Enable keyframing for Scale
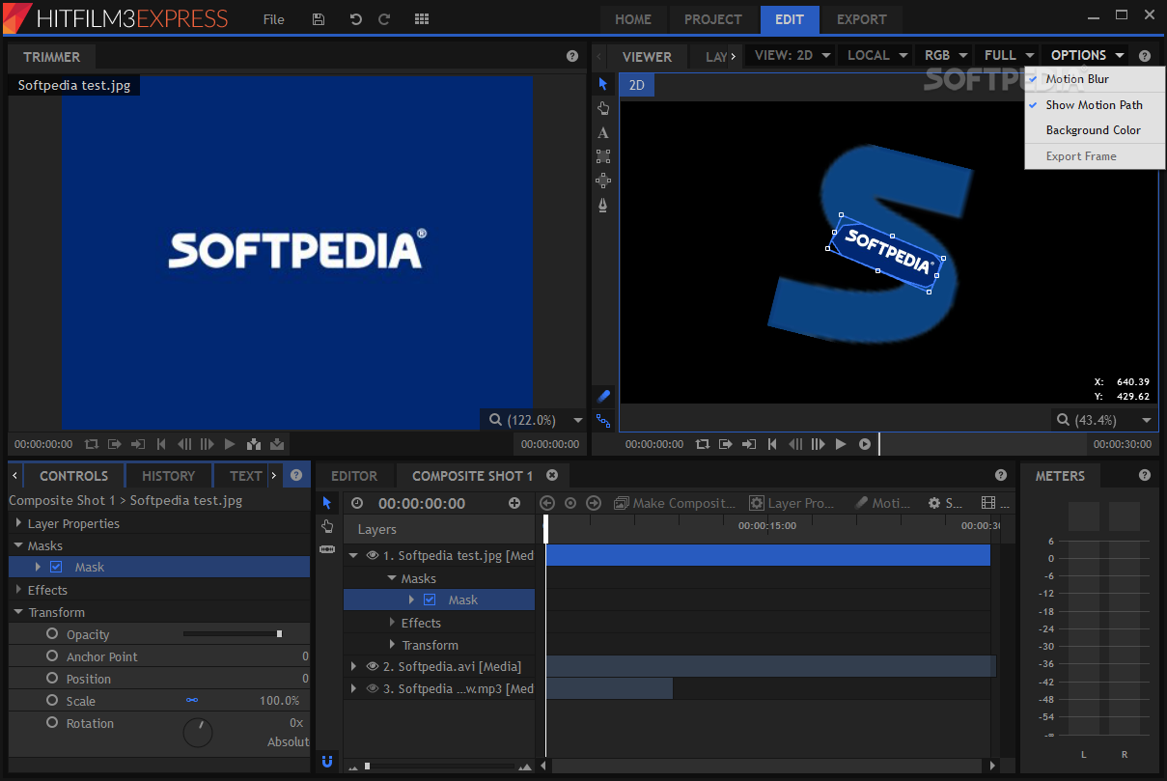 pos(52,700)
